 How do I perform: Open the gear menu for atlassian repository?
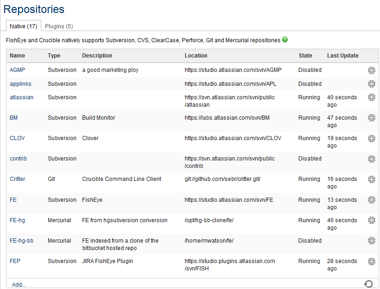[372, 97]
